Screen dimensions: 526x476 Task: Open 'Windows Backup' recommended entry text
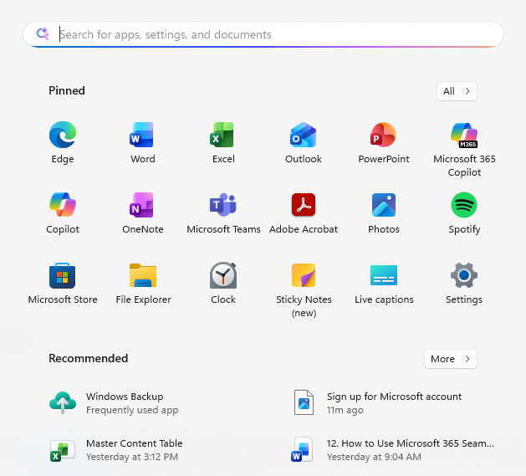click(125, 397)
